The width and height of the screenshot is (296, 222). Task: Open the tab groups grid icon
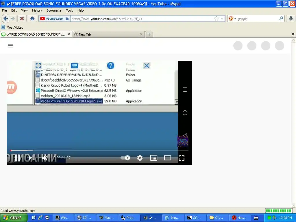pos(293,34)
